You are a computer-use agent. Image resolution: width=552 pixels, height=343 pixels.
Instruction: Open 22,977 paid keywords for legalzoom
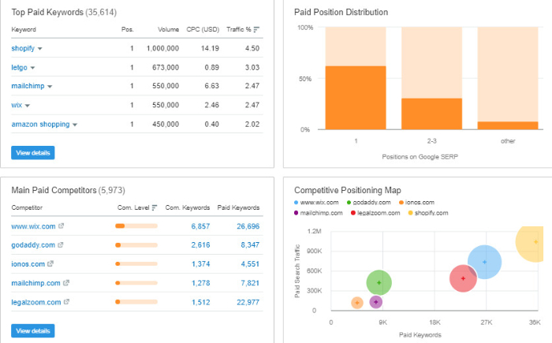248,302
